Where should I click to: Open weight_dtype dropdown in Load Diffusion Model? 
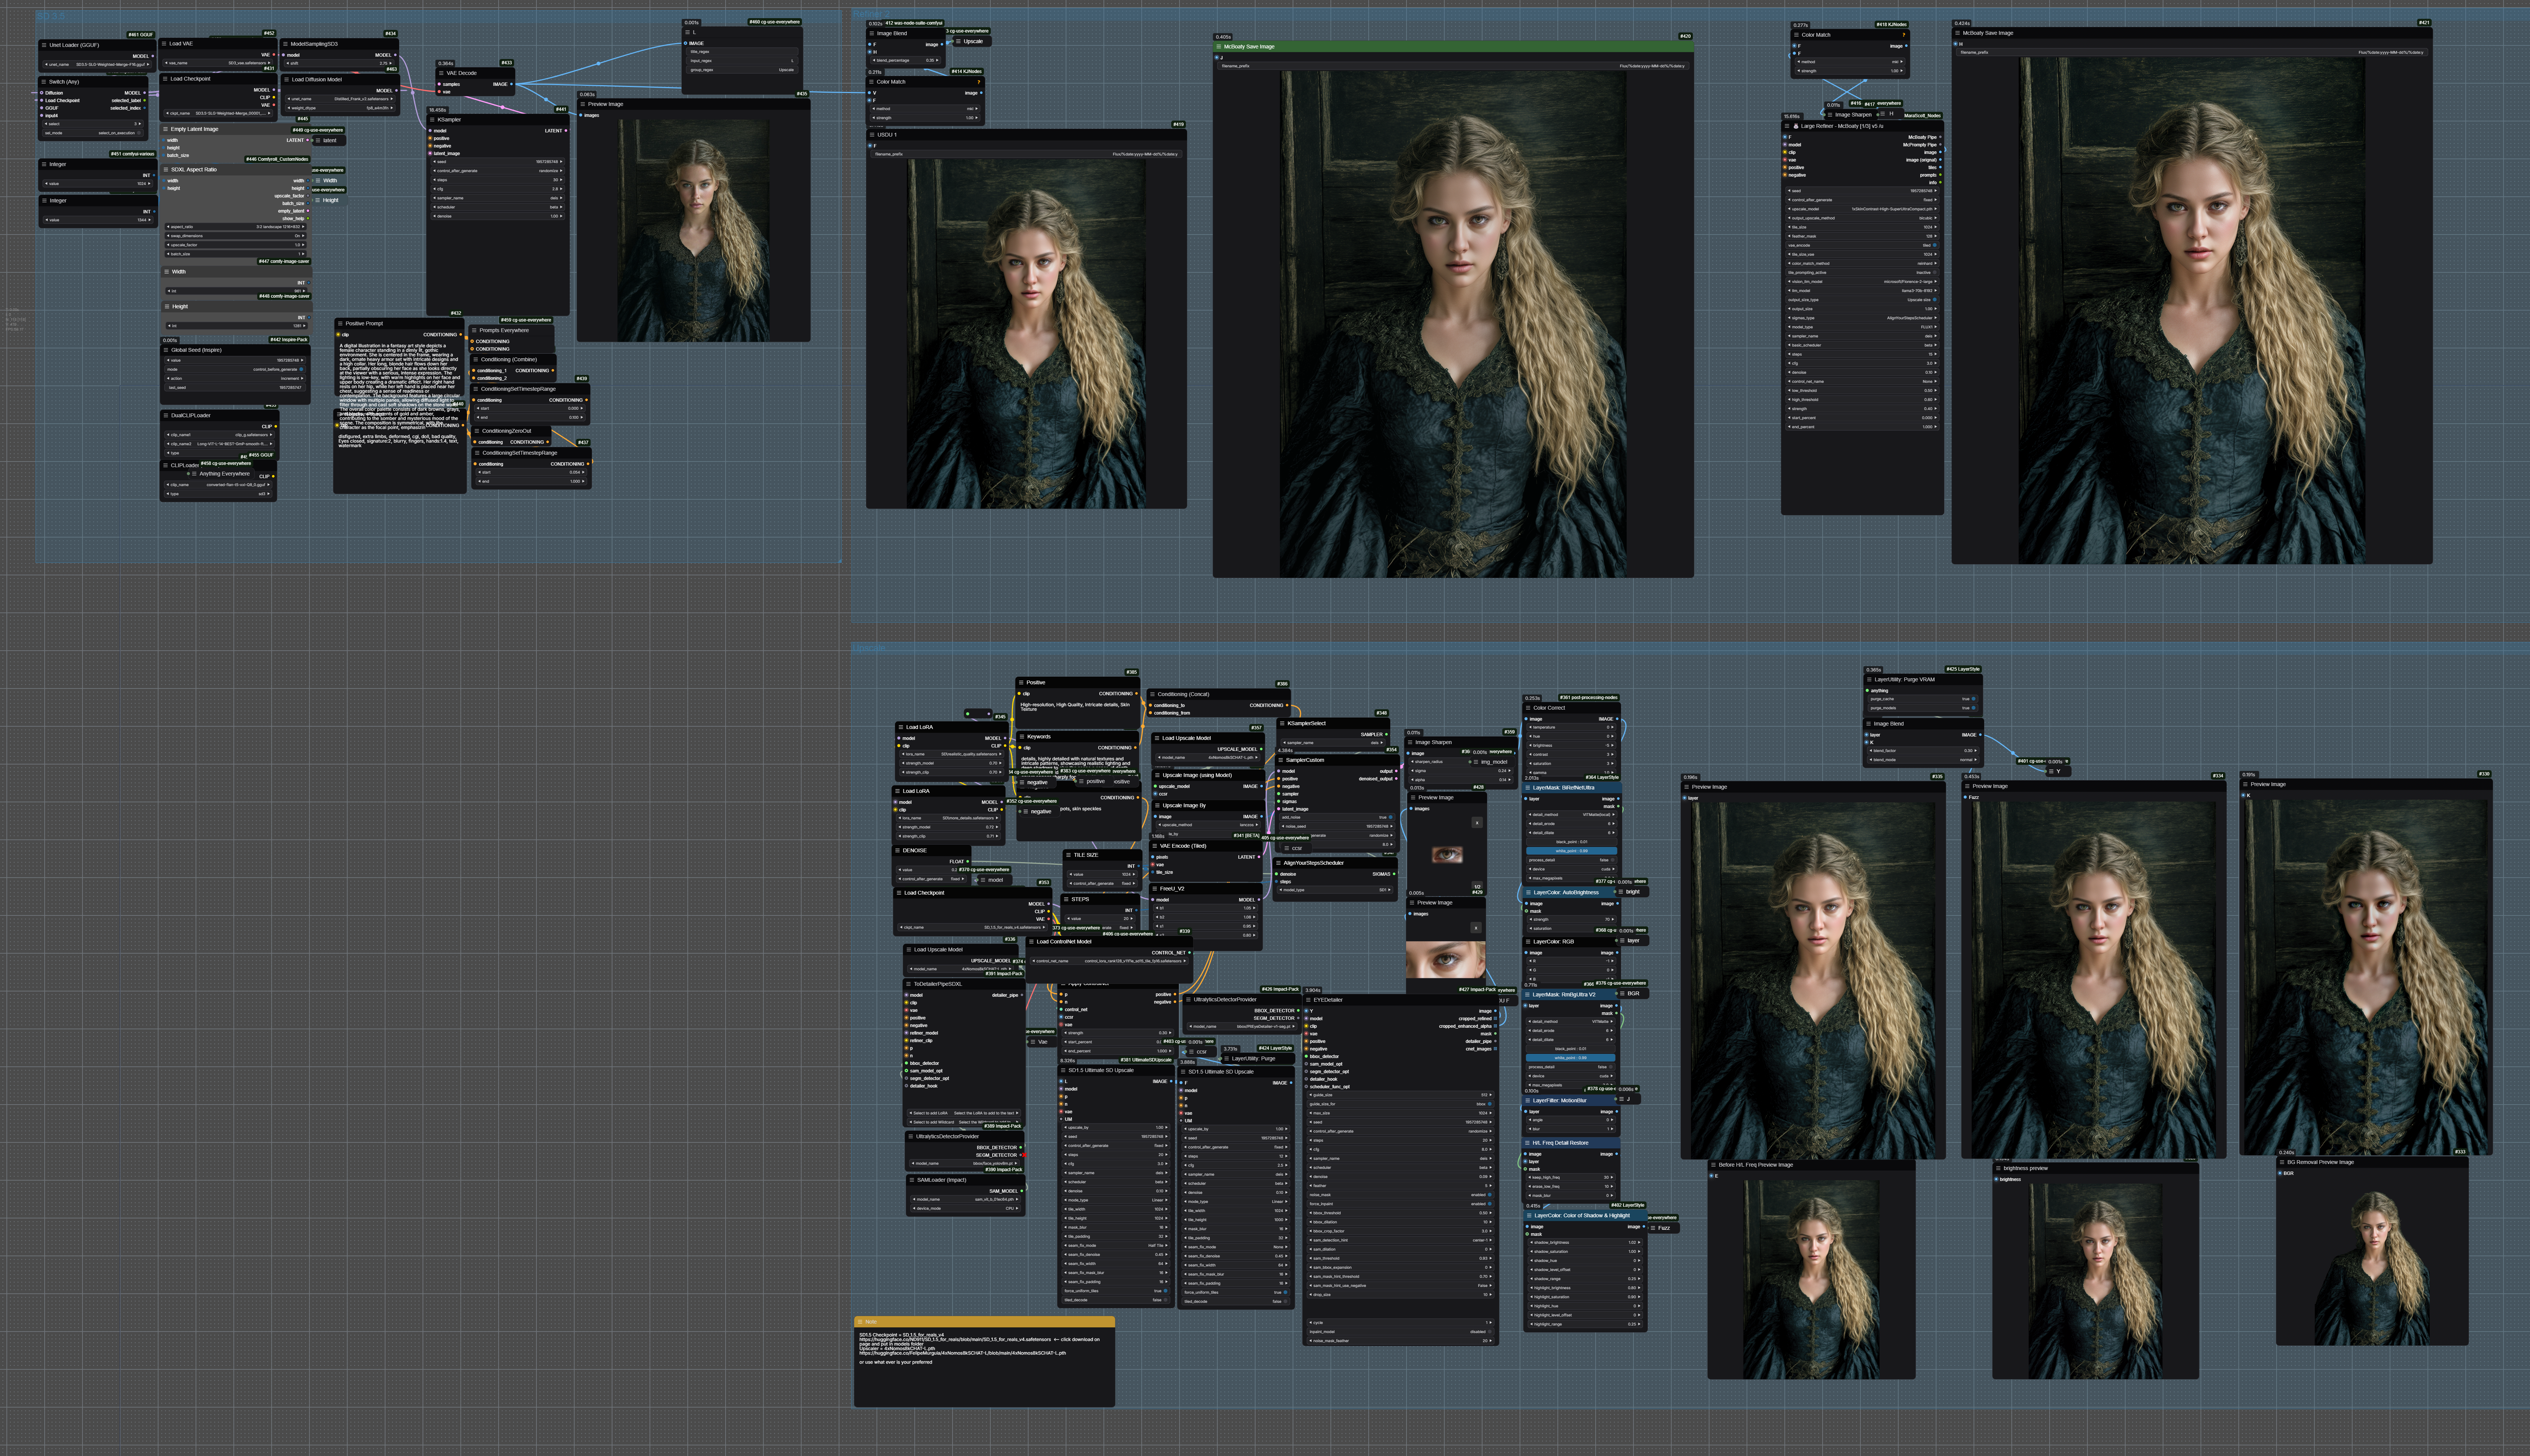click(x=340, y=108)
